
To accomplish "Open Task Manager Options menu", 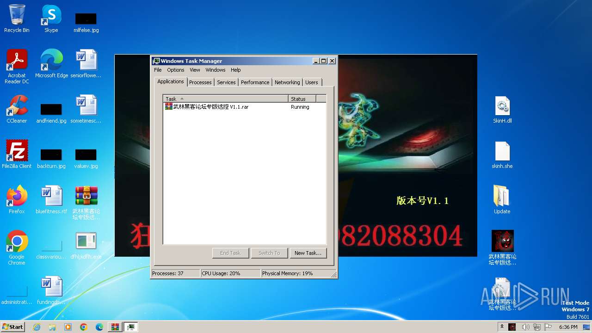I will tap(176, 70).
